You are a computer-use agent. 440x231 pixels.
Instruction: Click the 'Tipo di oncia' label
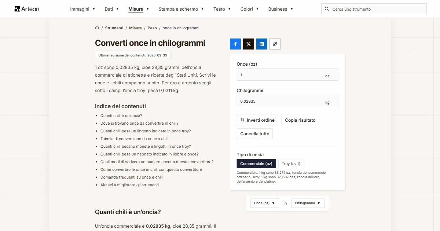pos(250,155)
